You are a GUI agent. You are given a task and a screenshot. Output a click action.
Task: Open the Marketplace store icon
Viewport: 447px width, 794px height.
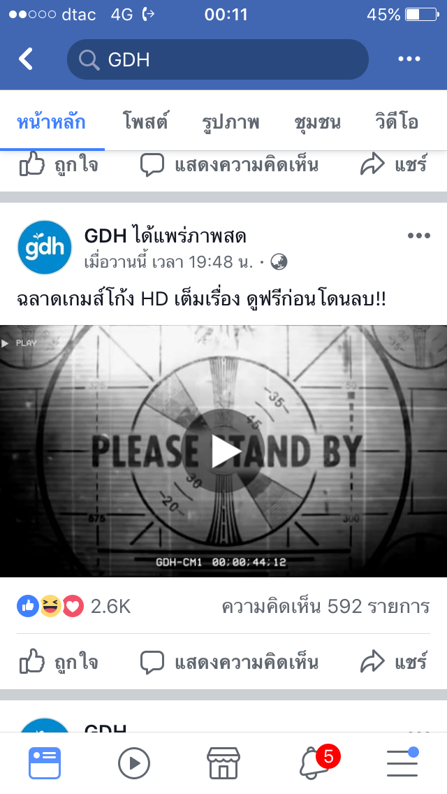[x=223, y=763]
